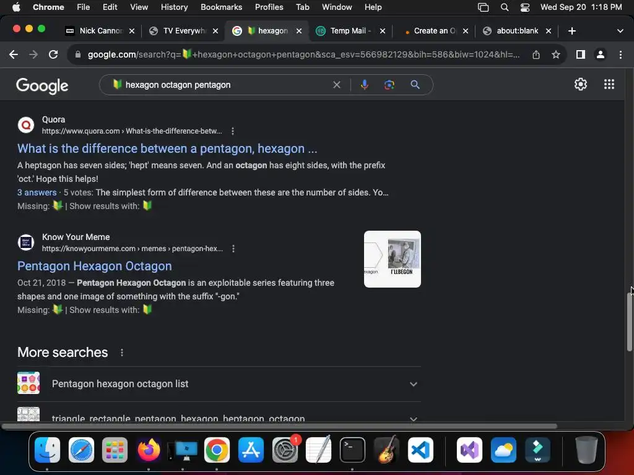Submit search with magnifier icon
Screen dimensions: 634x475
click(415, 85)
